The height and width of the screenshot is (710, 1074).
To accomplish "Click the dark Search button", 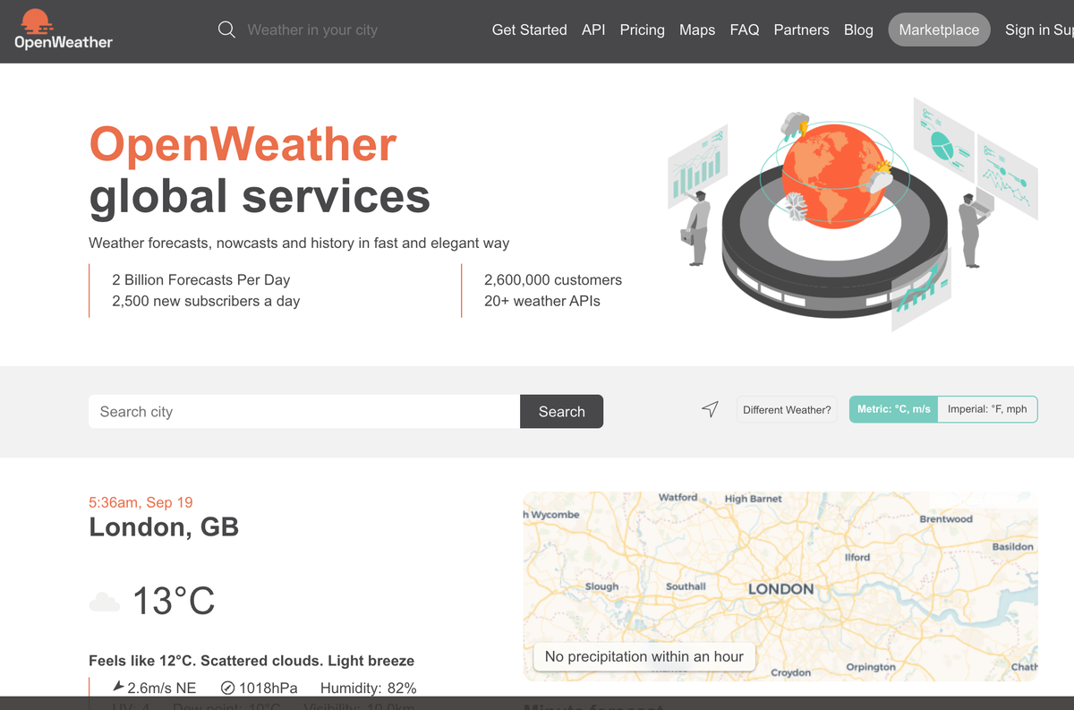I will 562,412.
